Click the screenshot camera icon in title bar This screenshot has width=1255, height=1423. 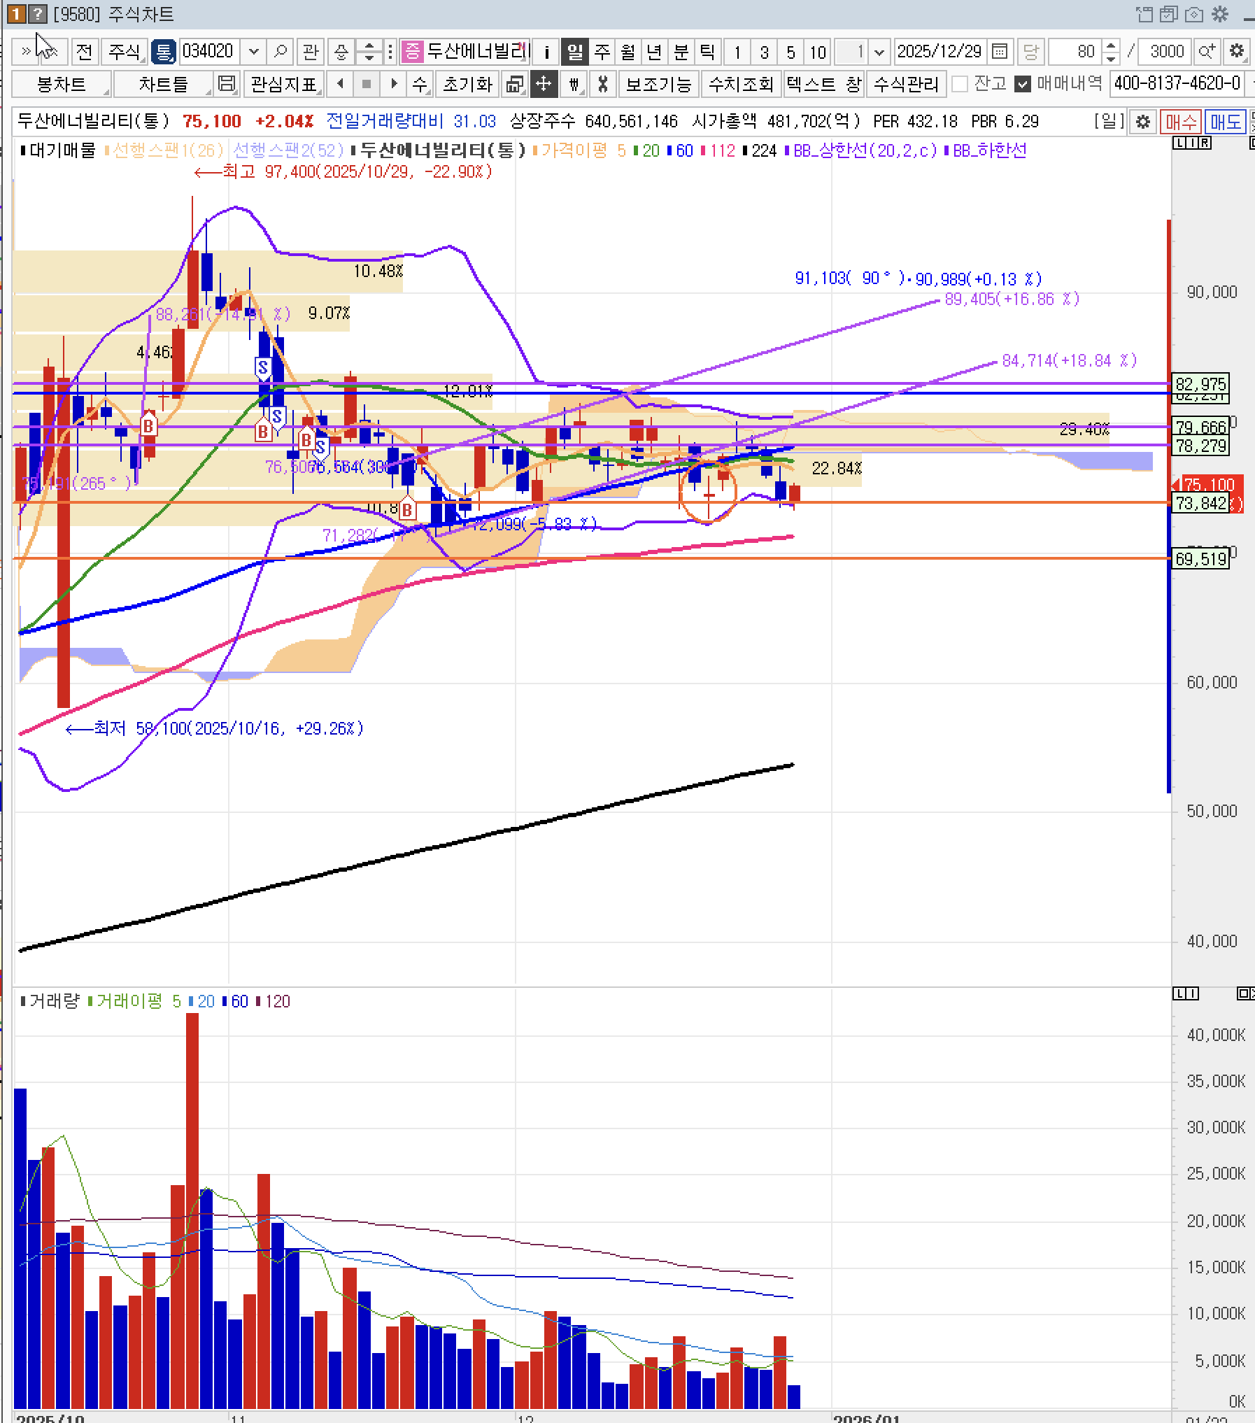click(x=1195, y=14)
